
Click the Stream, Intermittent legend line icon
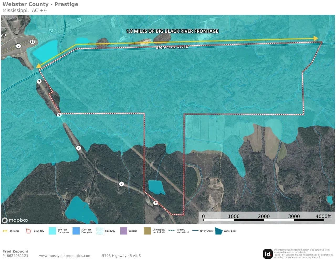pyautogui.click(x=172, y=231)
